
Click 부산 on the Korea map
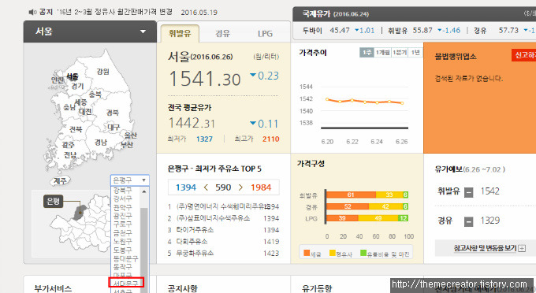(127, 145)
